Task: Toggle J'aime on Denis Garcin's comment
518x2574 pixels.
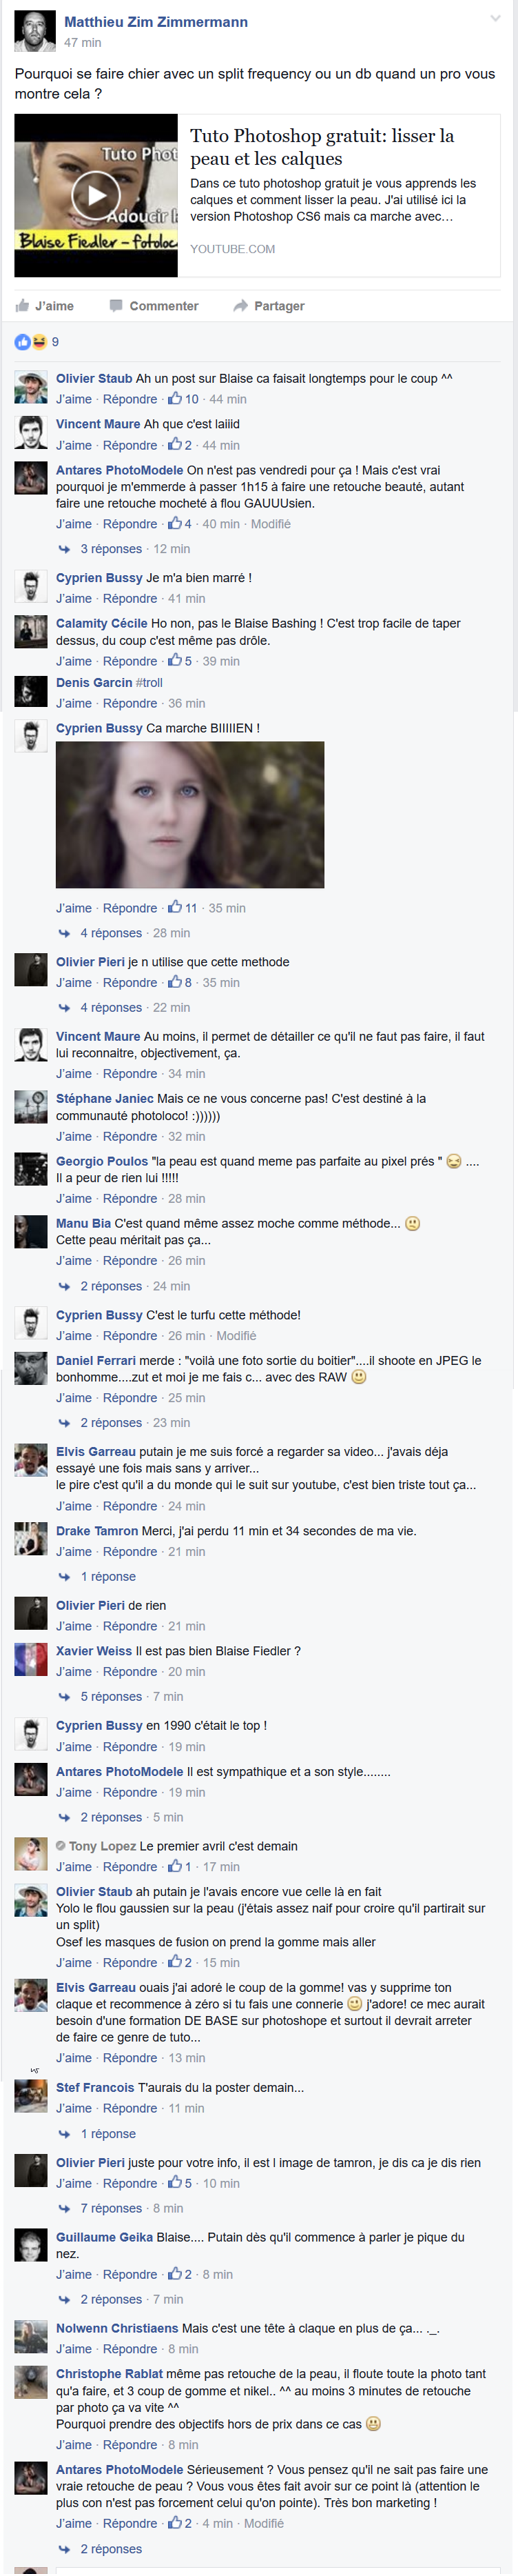Action: (74, 704)
